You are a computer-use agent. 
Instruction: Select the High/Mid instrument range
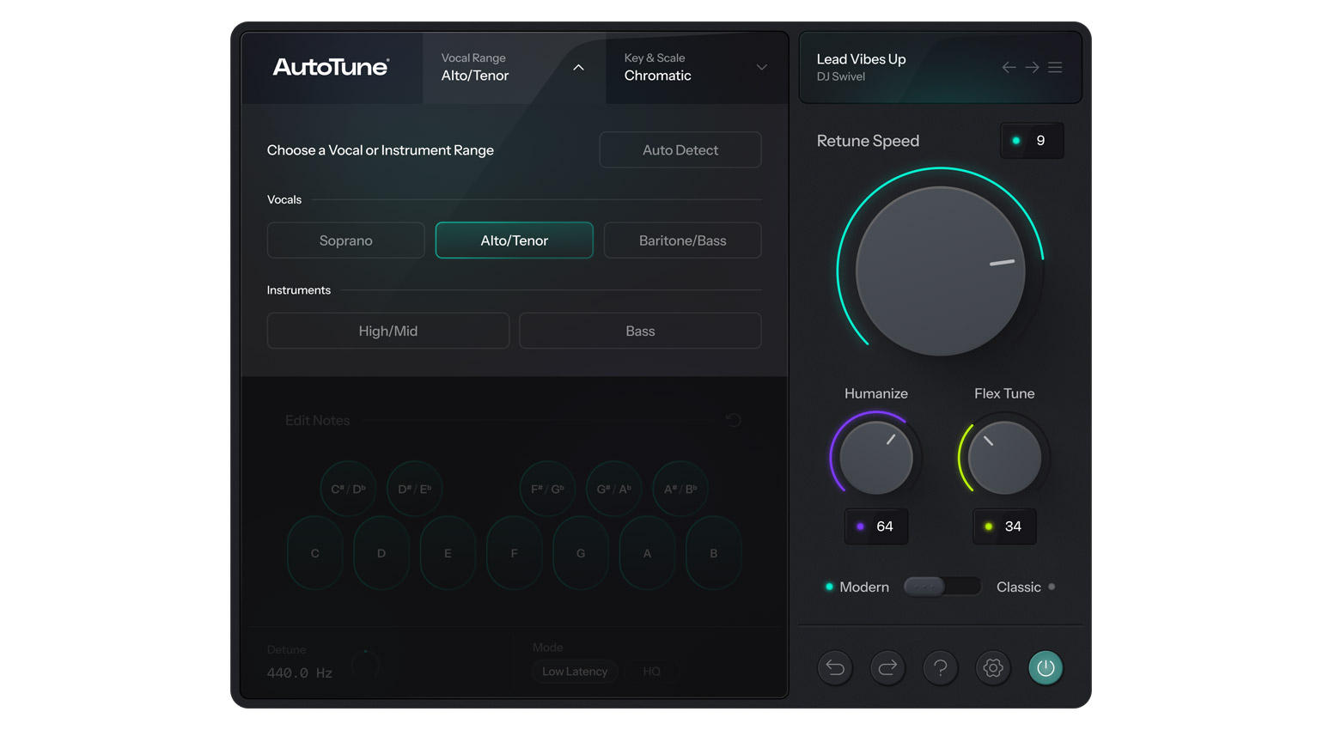click(x=387, y=331)
